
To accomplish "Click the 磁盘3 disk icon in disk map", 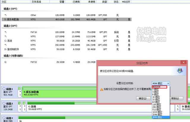I will coord(4,118).
